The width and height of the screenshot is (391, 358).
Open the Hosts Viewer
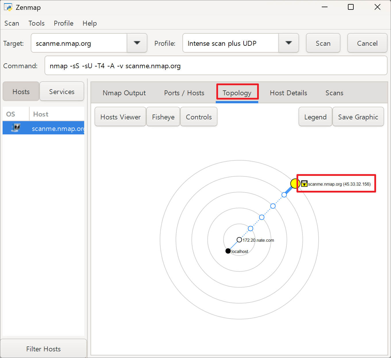coord(120,117)
